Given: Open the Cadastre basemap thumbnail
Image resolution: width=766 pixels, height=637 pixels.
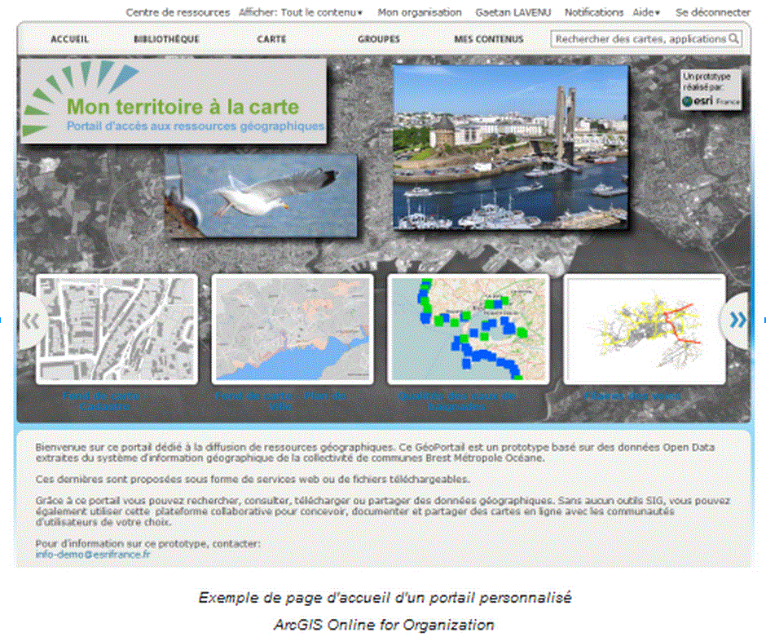Looking at the screenshot, I should [x=117, y=329].
